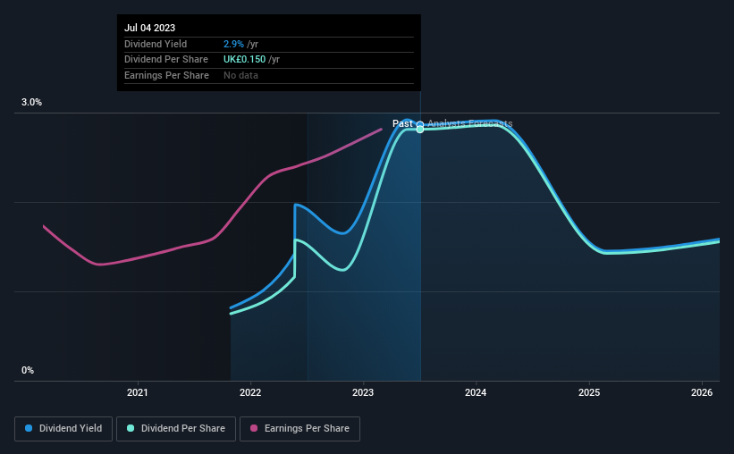The width and height of the screenshot is (734, 454).
Task: Toggle the Dividend Per Share legend series
Action: pyautogui.click(x=176, y=429)
